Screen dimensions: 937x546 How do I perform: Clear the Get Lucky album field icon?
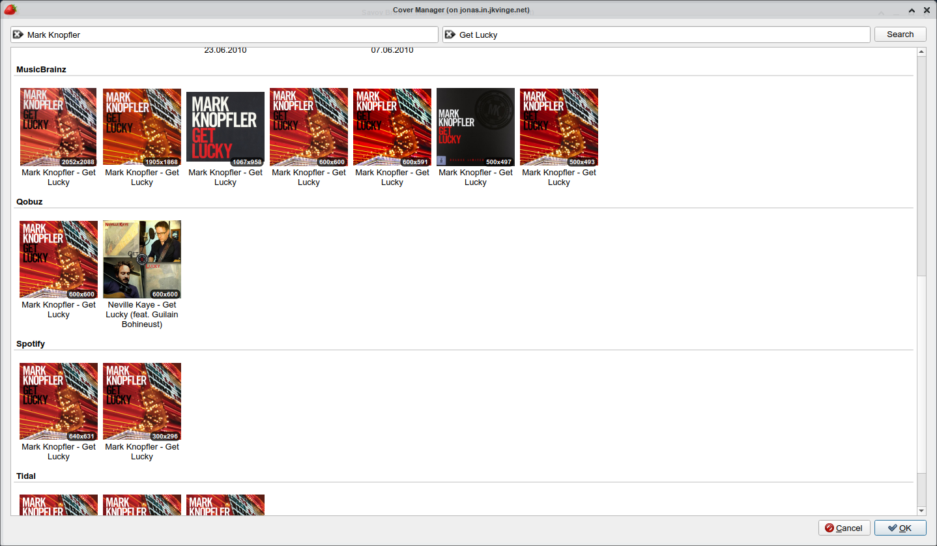pos(450,35)
